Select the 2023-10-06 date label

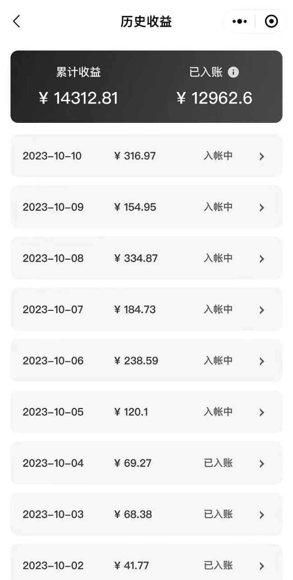(x=53, y=361)
